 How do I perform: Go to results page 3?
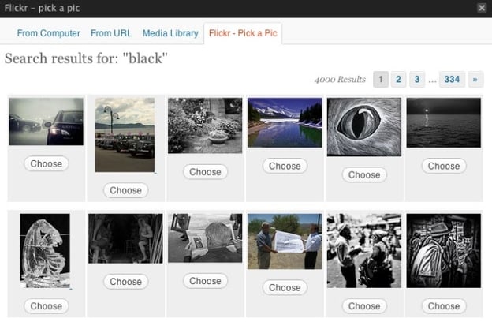coord(418,79)
